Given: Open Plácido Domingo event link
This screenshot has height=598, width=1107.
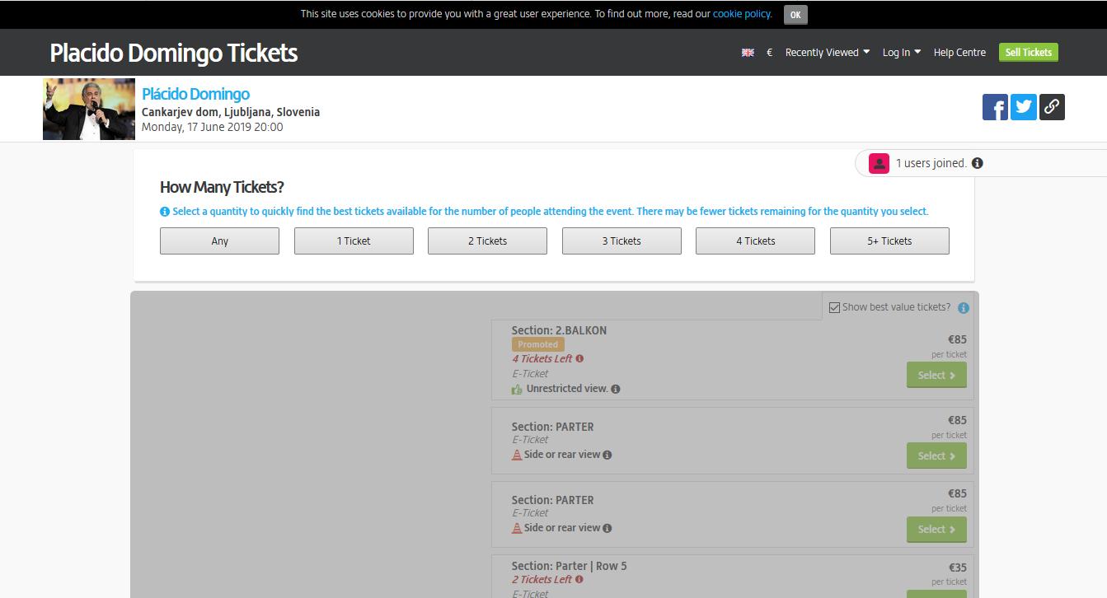Looking at the screenshot, I should point(195,94).
